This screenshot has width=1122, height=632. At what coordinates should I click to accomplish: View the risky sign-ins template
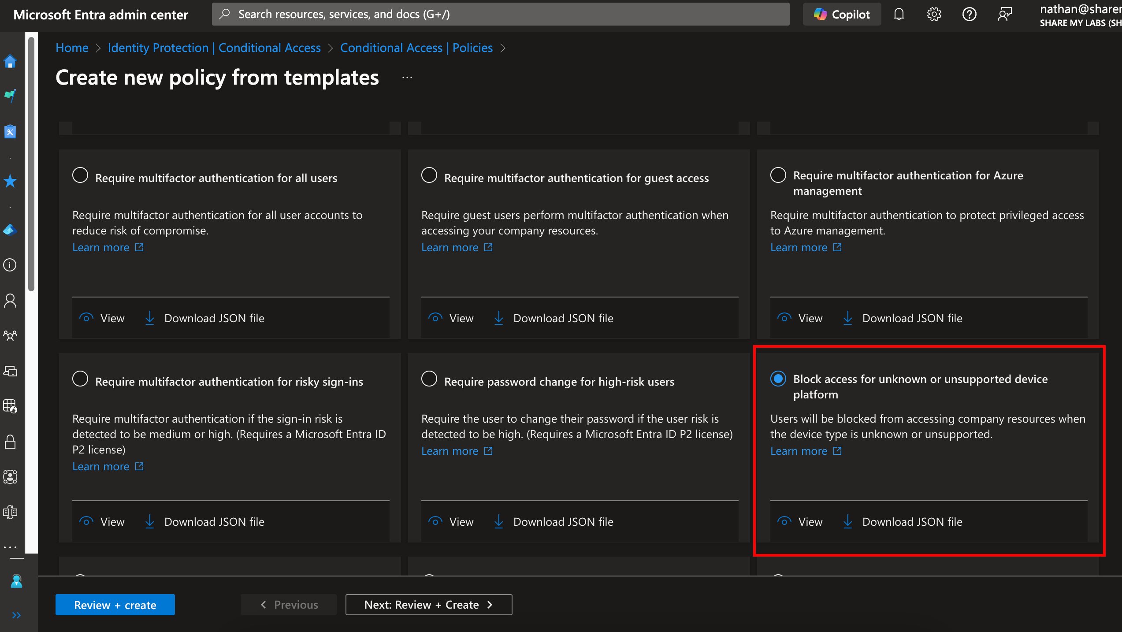(102, 522)
